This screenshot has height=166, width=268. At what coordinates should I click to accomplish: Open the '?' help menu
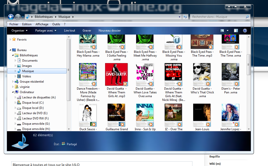pyautogui.click(x=65, y=24)
